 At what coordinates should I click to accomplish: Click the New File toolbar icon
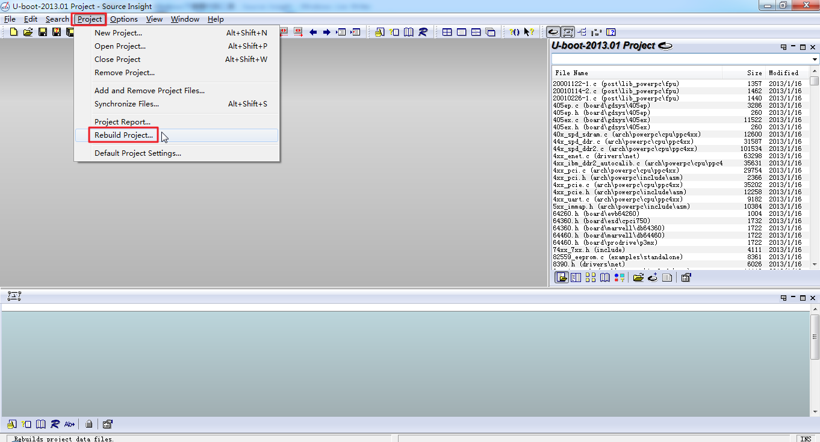[14, 32]
